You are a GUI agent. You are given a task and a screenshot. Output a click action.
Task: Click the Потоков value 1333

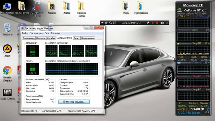coord(85,85)
